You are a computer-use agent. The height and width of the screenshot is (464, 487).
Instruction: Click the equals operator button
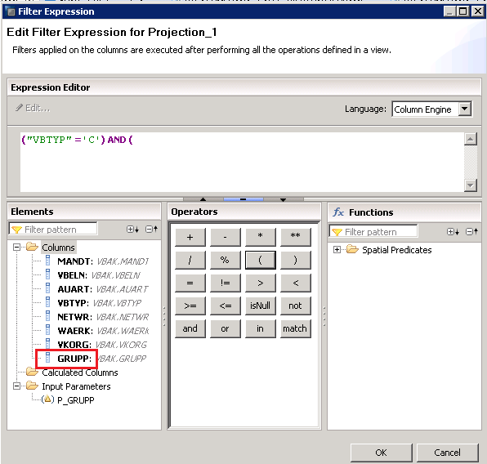(x=190, y=283)
